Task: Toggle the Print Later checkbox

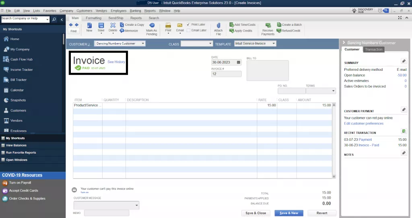Action: tap(188, 25)
